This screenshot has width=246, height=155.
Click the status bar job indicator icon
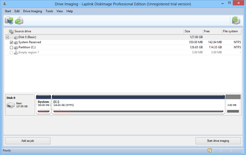(210, 150)
